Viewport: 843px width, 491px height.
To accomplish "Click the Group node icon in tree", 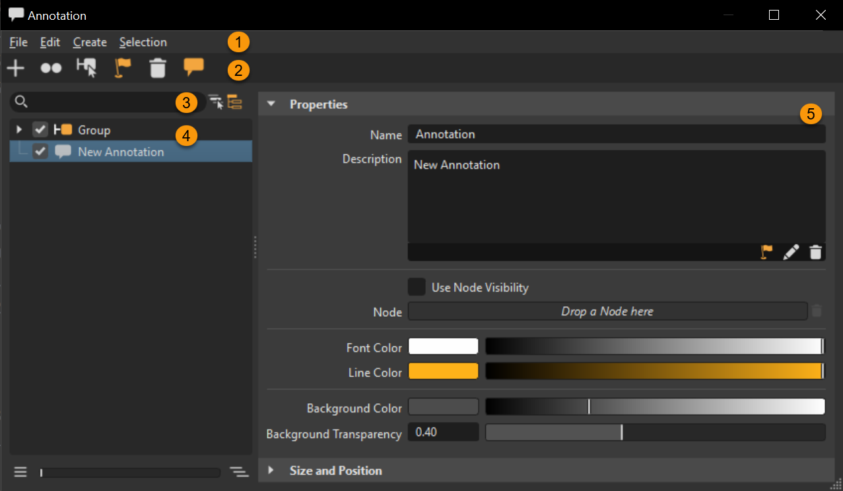I will (63, 130).
